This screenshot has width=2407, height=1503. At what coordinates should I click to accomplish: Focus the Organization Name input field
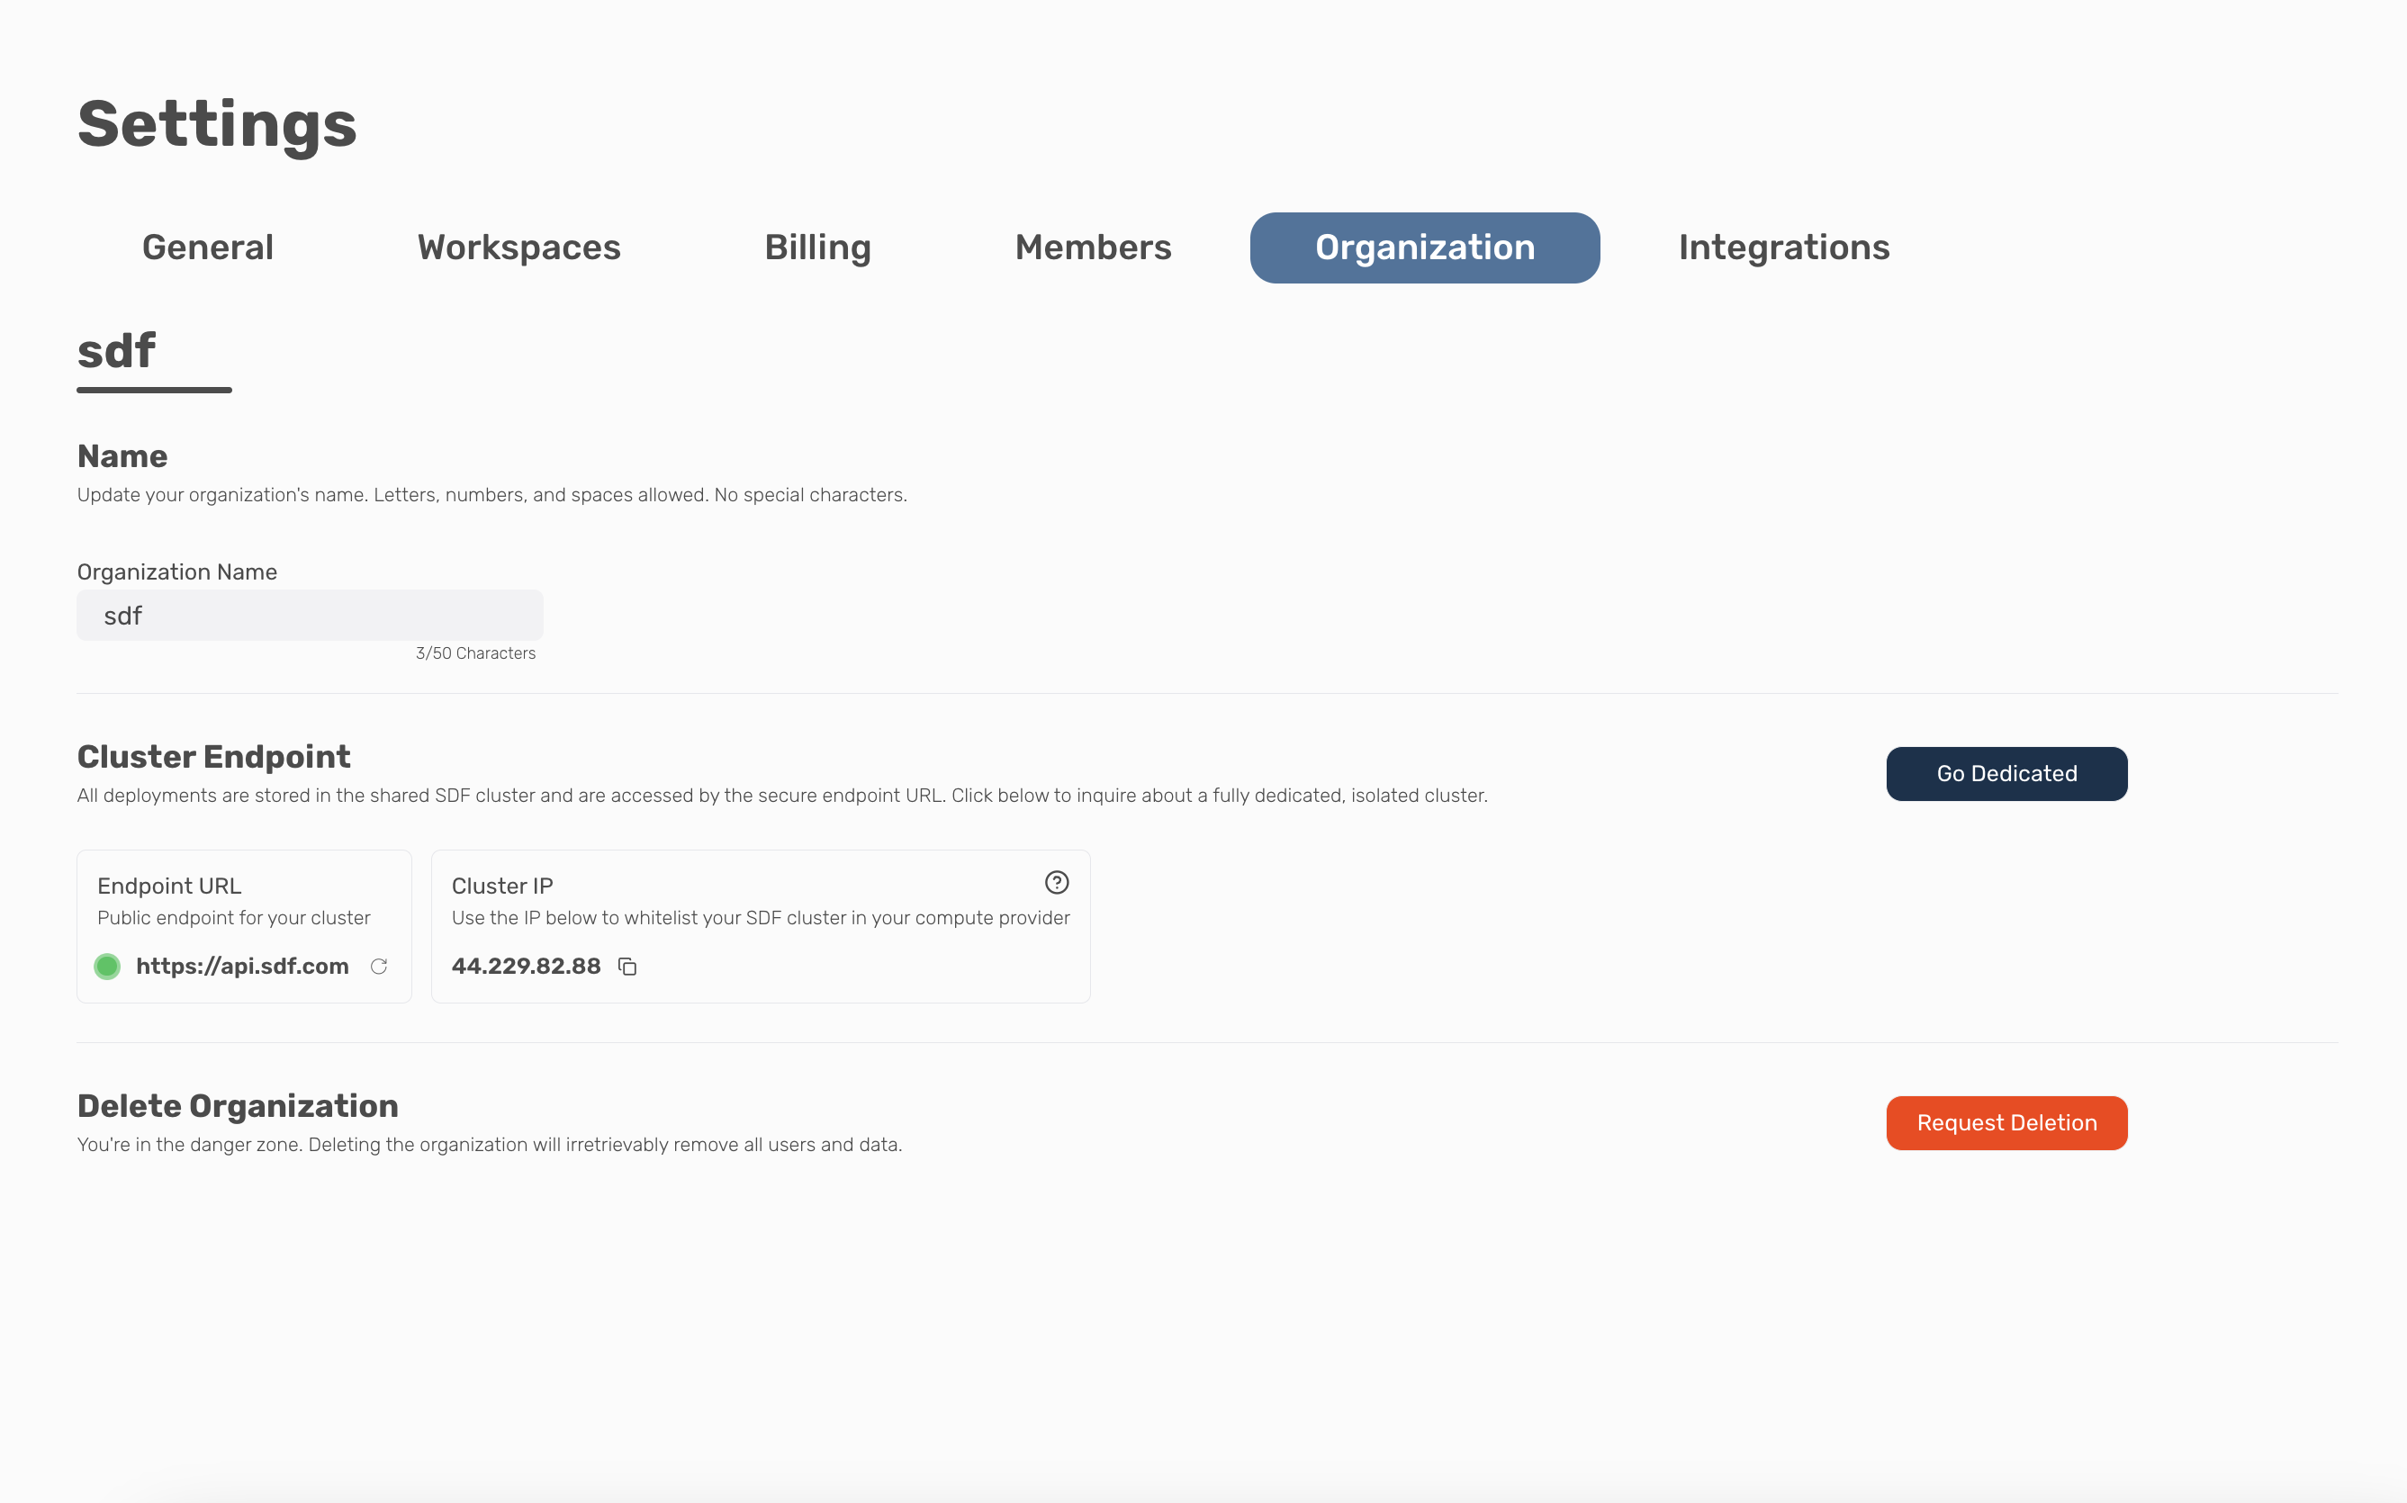(x=311, y=616)
